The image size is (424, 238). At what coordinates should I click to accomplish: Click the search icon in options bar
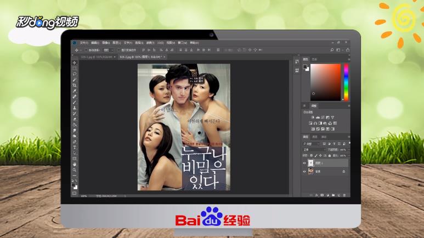click(x=332, y=50)
